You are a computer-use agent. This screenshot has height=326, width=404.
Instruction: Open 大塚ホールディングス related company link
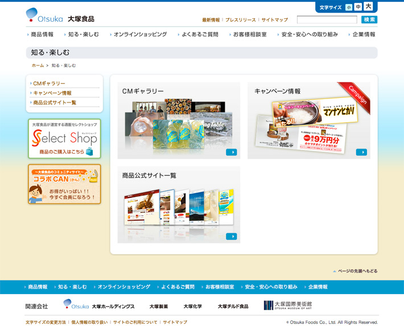coord(99,304)
